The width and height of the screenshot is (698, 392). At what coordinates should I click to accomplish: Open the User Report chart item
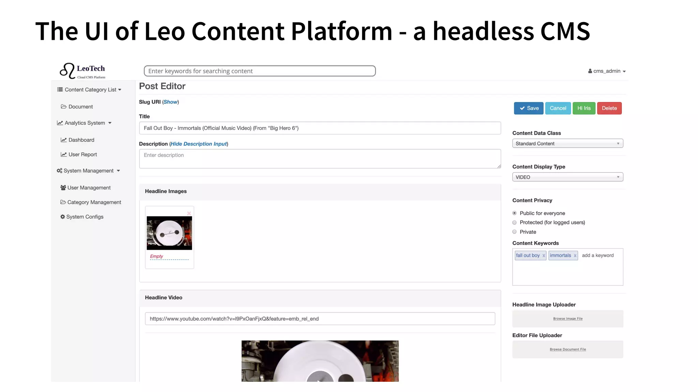(x=82, y=154)
